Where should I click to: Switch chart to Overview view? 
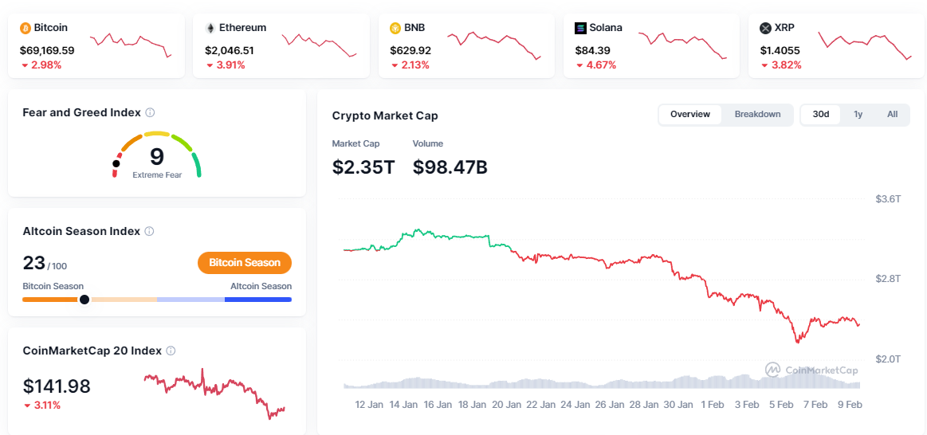click(689, 115)
